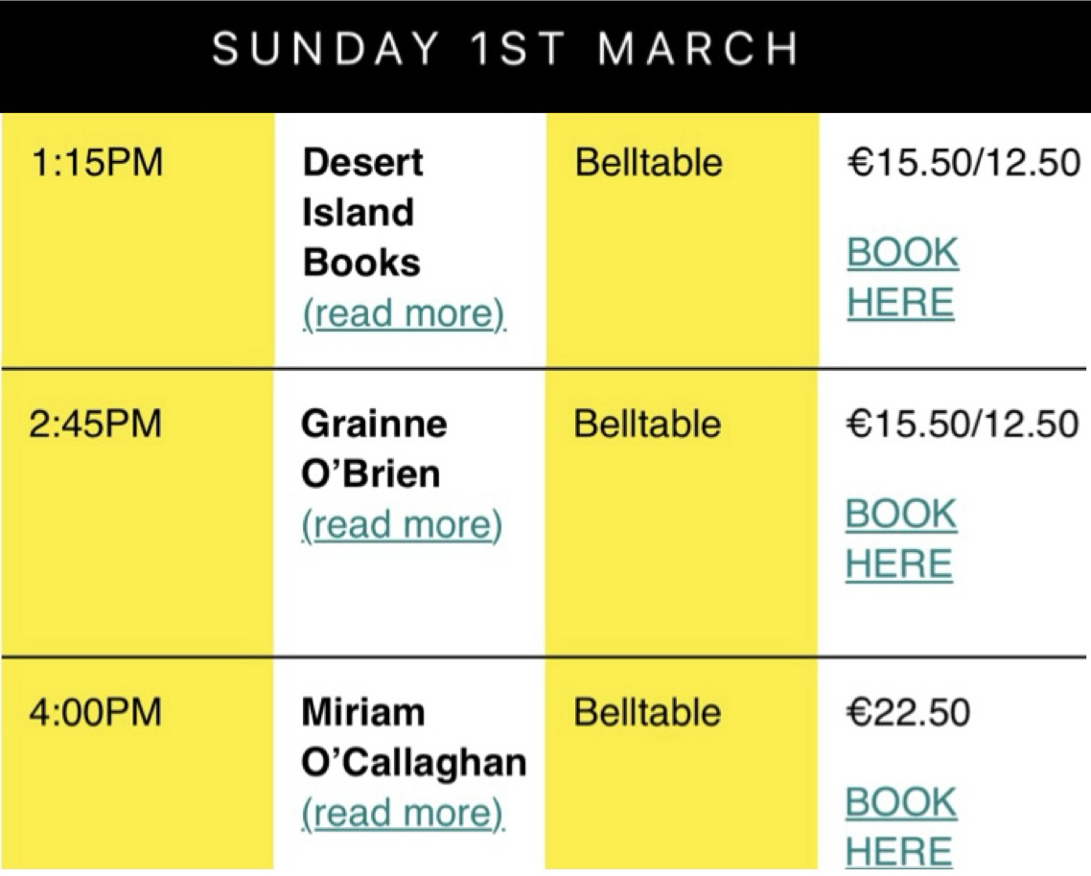Click Belltable venue in the 1:15PM row
The height and width of the screenshot is (876, 1091).
pyautogui.click(x=648, y=163)
